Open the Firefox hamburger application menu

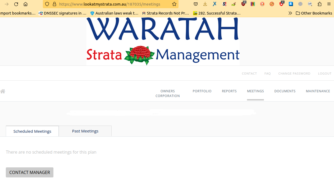(x=329, y=4)
